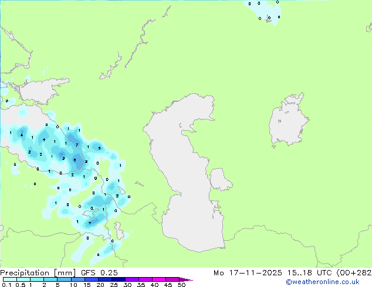Pick the 20–25 mm legend color swatch
Image resolution: width=372 pixels, height=287 pixels.
104,279
